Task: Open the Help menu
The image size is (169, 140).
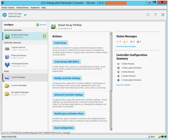Action: 44,8
